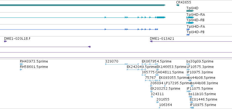
Task: Select the Tpl94D-RB transcript glyph
Action: click(x=190, y=23)
